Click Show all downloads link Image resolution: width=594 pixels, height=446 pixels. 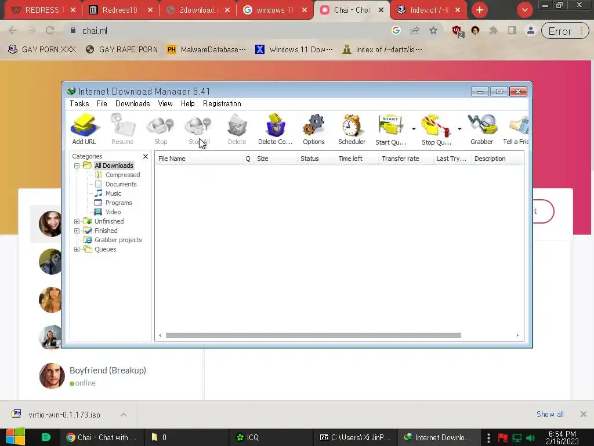(x=550, y=414)
